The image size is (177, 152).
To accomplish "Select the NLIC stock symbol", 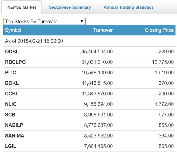I will [11, 104].
